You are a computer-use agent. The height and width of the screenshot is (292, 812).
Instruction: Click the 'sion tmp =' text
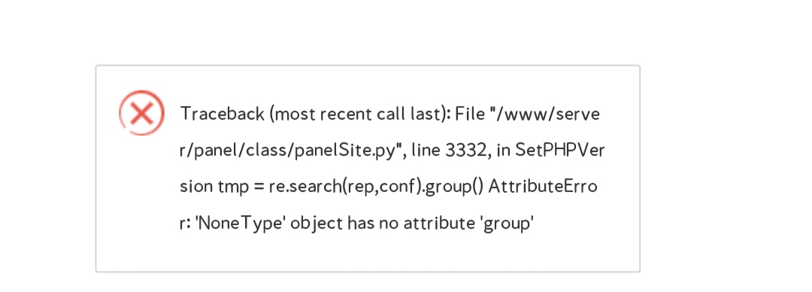222,186
